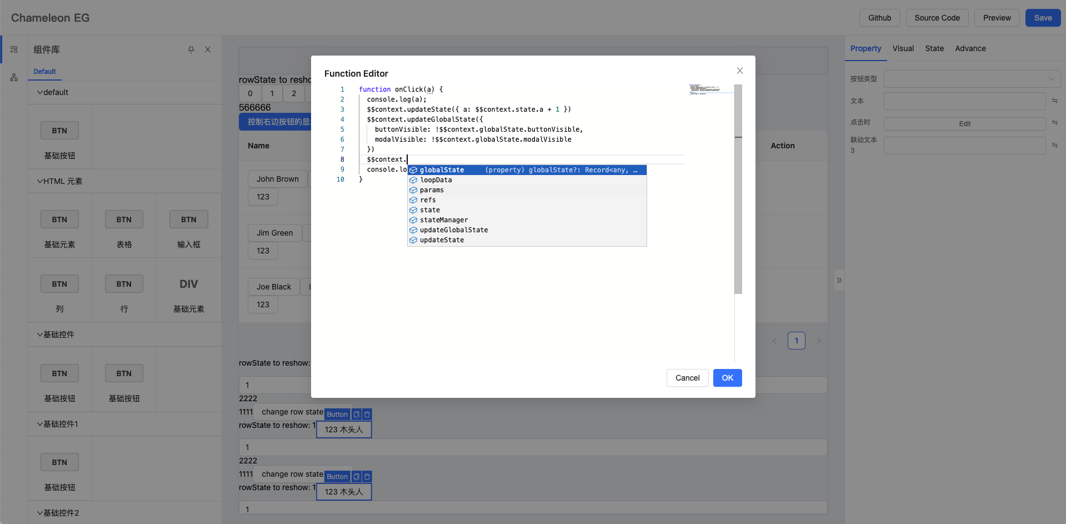Pick params autocomplete suggestion

527,190
